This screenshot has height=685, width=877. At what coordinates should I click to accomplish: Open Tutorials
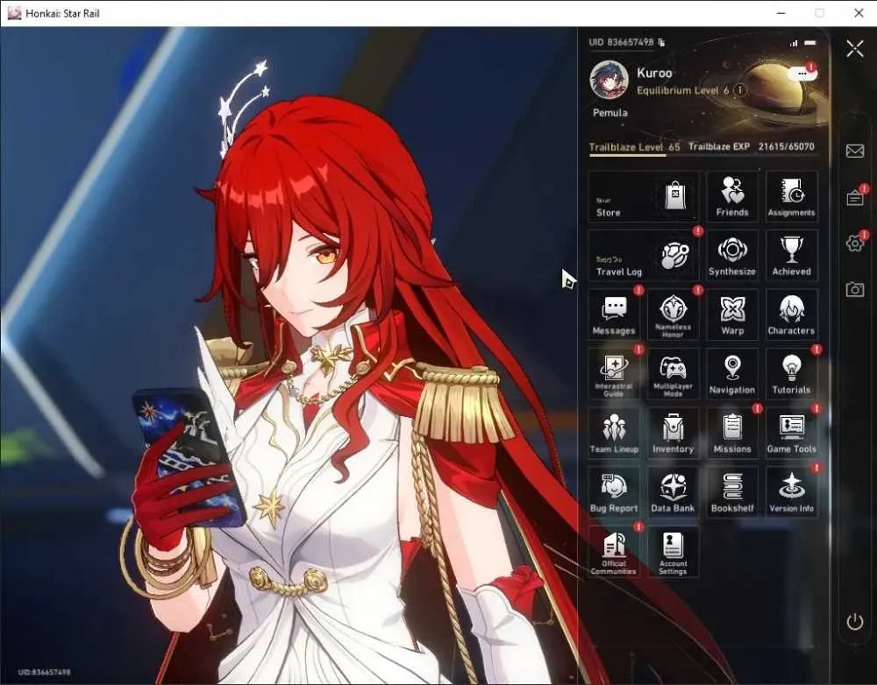[x=791, y=374]
